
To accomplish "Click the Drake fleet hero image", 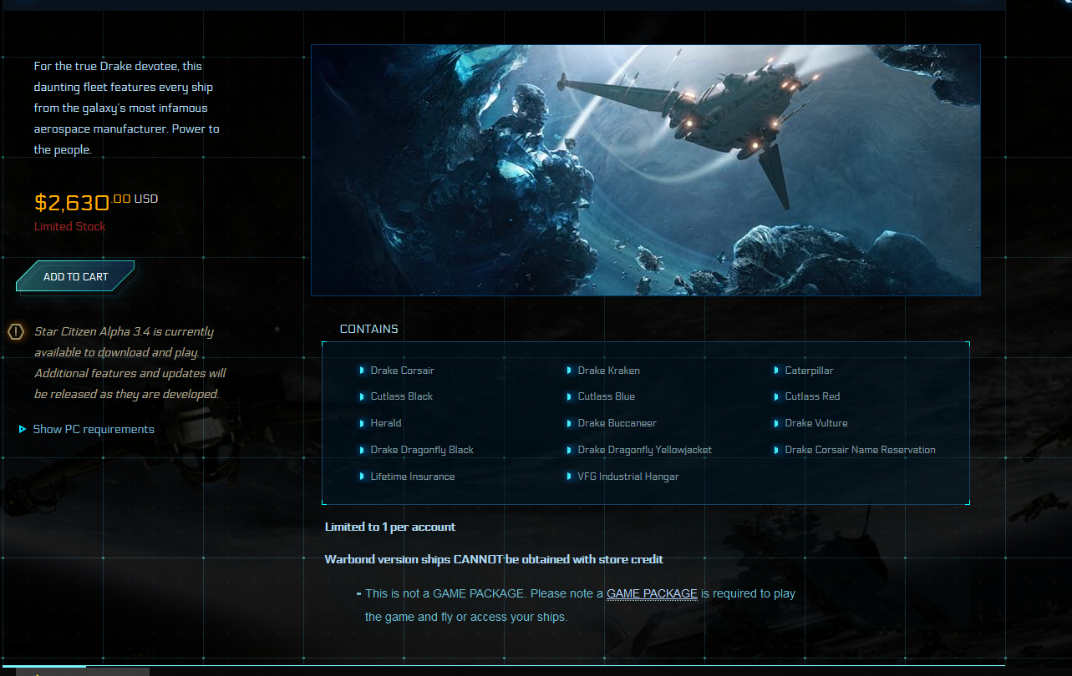I will tap(645, 170).
